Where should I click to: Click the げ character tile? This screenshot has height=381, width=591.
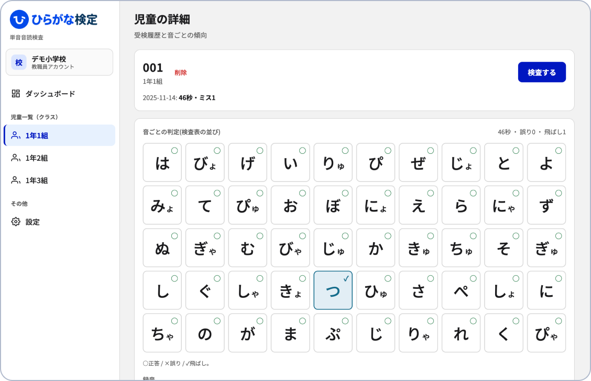(248, 162)
